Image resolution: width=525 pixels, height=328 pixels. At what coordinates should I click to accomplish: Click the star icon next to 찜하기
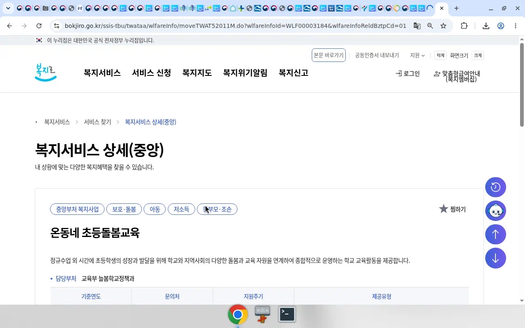click(x=443, y=209)
